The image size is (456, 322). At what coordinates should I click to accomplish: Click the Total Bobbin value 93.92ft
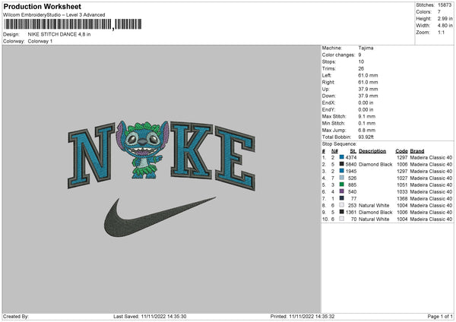pyautogui.click(x=366, y=137)
